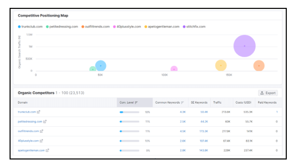
Task: Toggle stitchfix.com legend entry
Action: coord(194,27)
